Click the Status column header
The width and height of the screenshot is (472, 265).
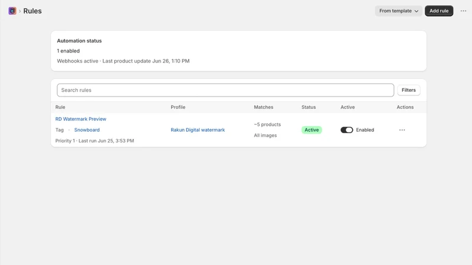(309, 107)
